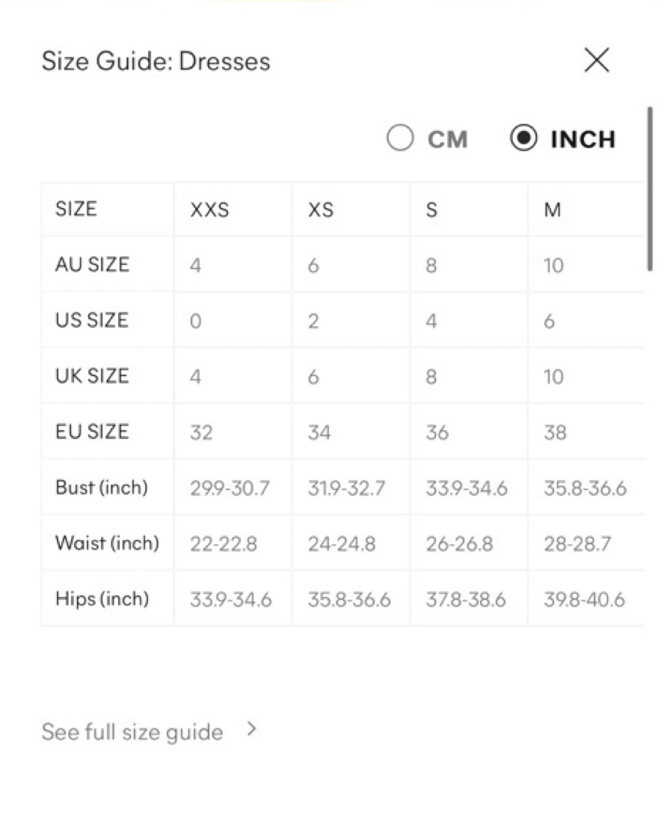This screenshot has height=822, width=658.
Task: Click the 26-26.8 waist cell for S
Action: [x=459, y=544]
